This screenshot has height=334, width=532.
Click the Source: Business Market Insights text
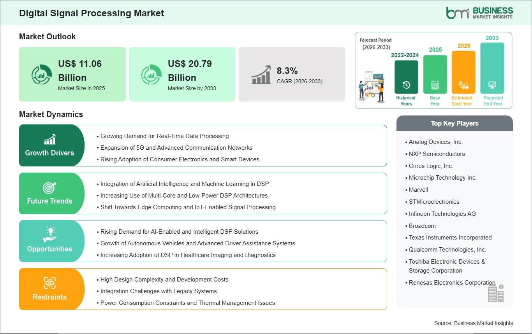point(474,323)
